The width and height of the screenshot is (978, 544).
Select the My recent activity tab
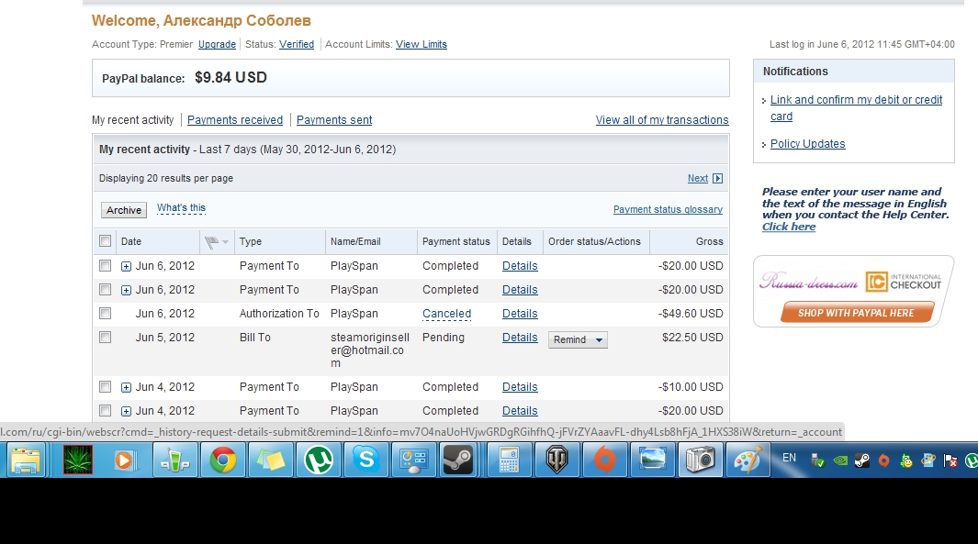coord(133,119)
